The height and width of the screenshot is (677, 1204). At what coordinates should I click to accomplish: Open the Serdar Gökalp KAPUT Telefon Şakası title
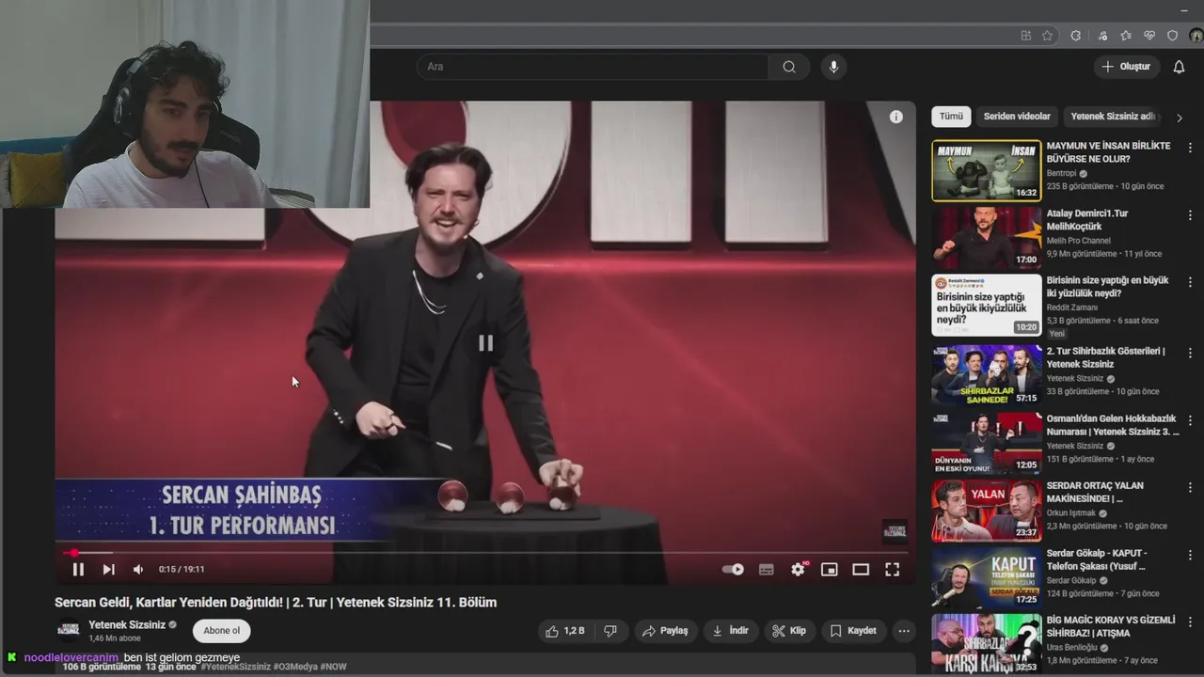click(x=1097, y=559)
